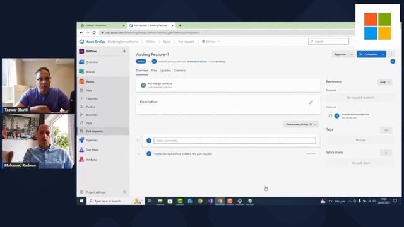Screen dimensions: 404x227
Task: Open the Windows notification center
Action: [x=395, y=201]
